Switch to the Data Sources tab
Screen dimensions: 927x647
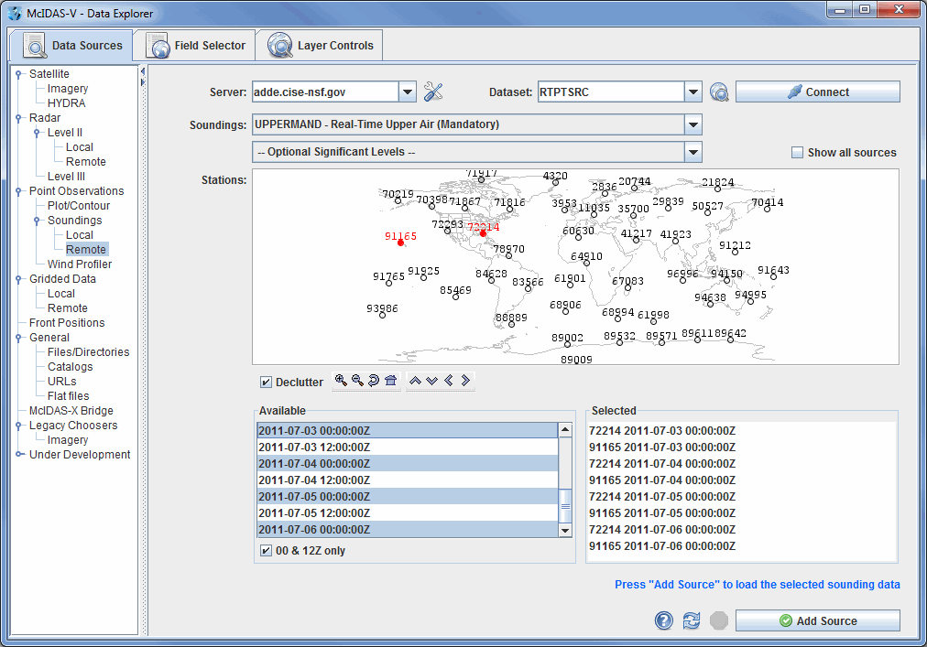point(72,46)
